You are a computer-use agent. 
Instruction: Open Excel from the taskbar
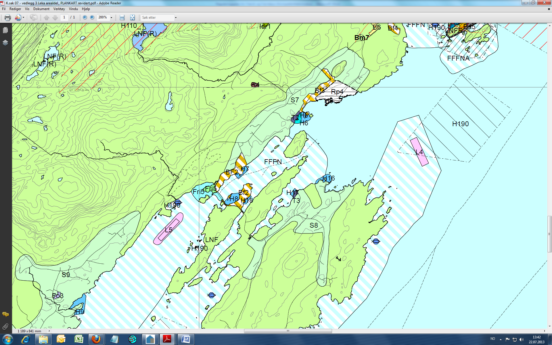[79, 339]
